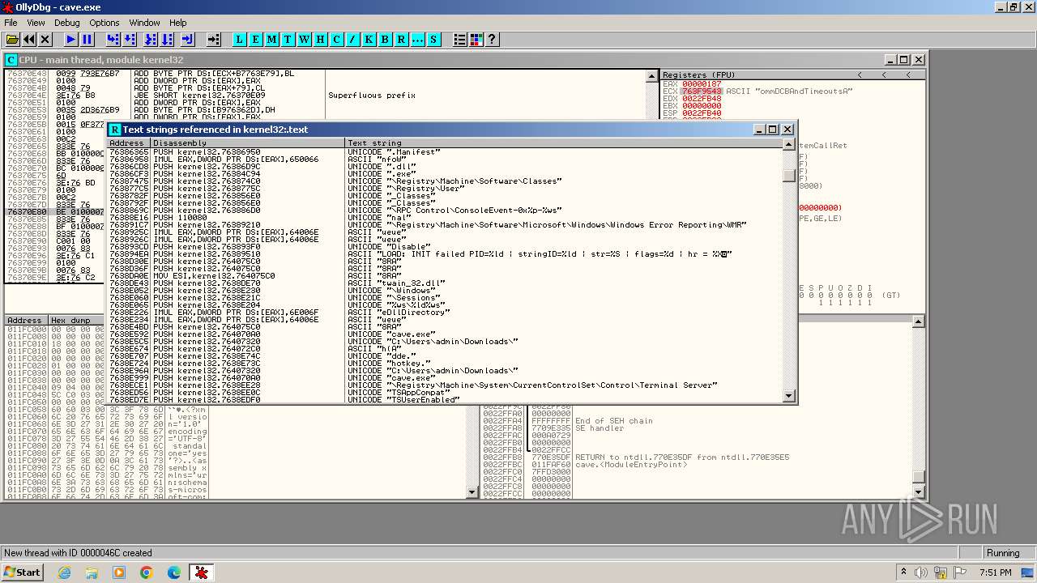Image resolution: width=1037 pixels, height=583 pixels.
Task: Show Log window with L button
Action: coord(240,39)
